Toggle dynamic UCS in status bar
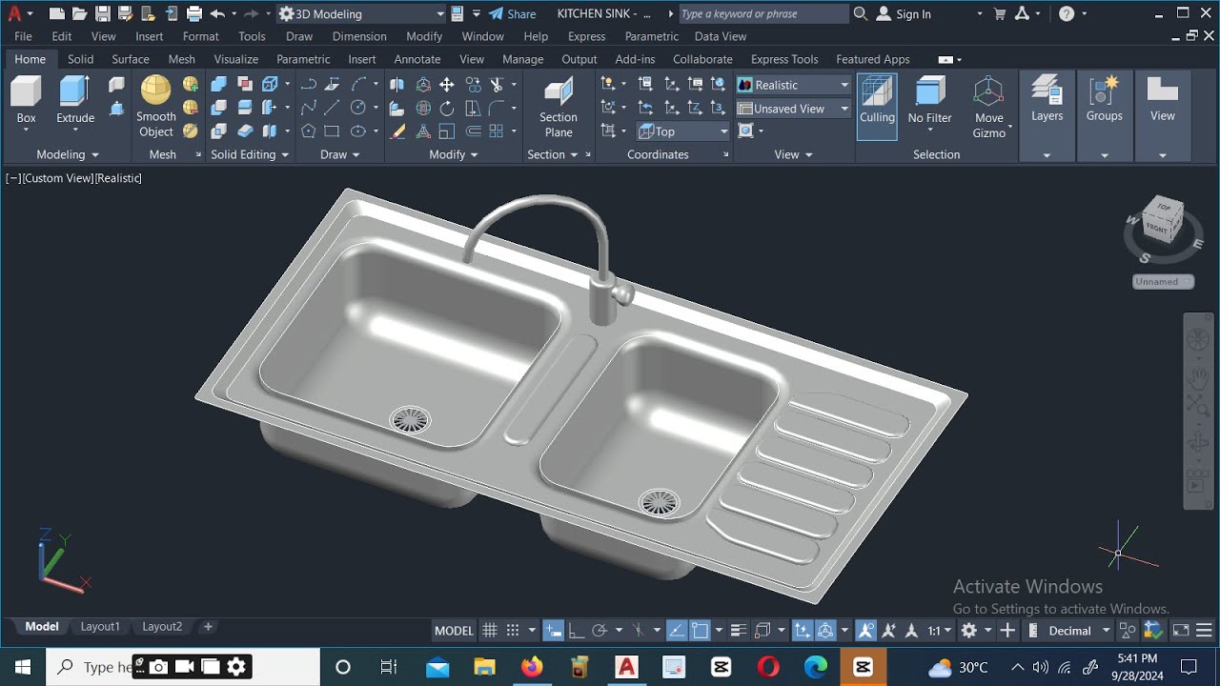The image size is (1220, 686). coord(803,630)
